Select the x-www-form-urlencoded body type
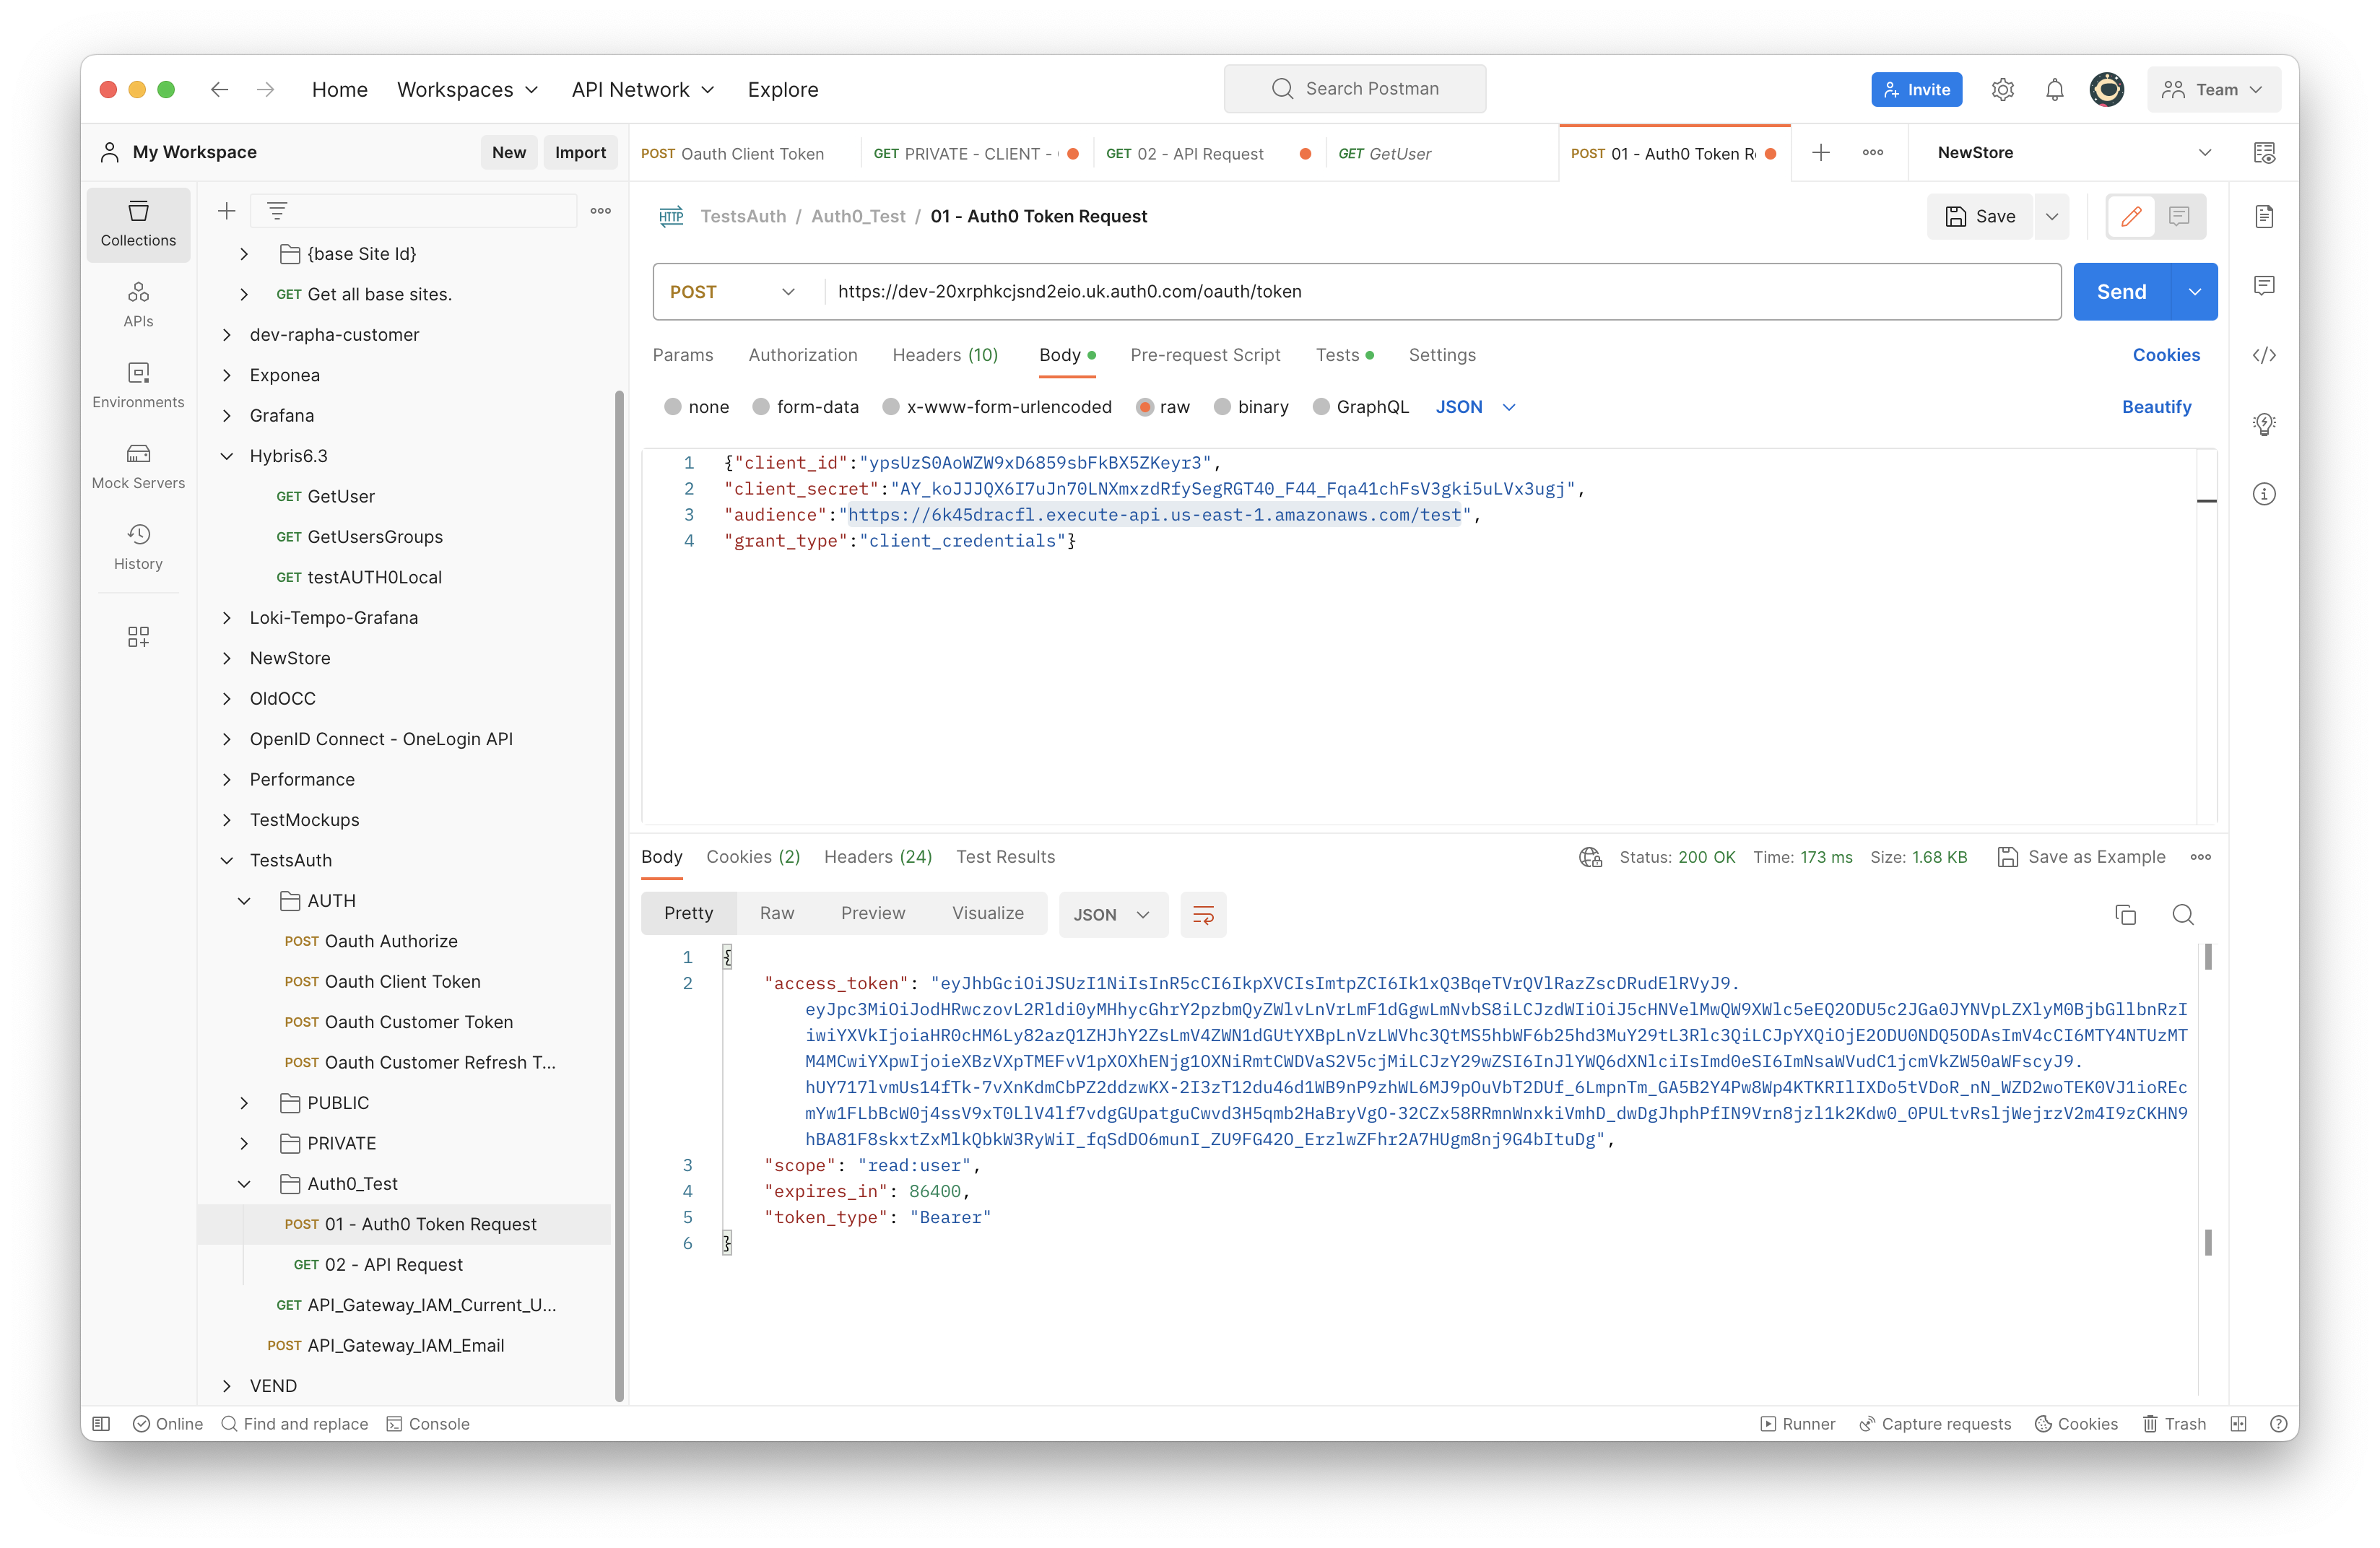The height and width of the screenshot is (1548, 2380). click(891, 407)
